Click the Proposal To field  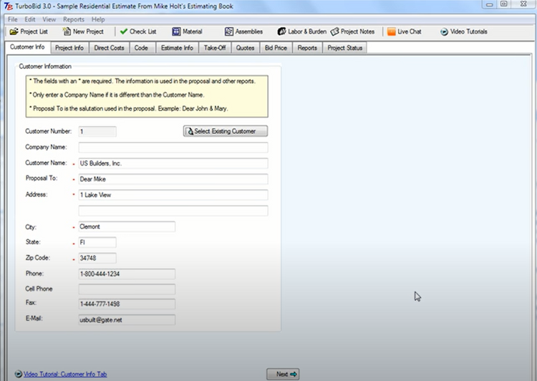coord(173,179)
